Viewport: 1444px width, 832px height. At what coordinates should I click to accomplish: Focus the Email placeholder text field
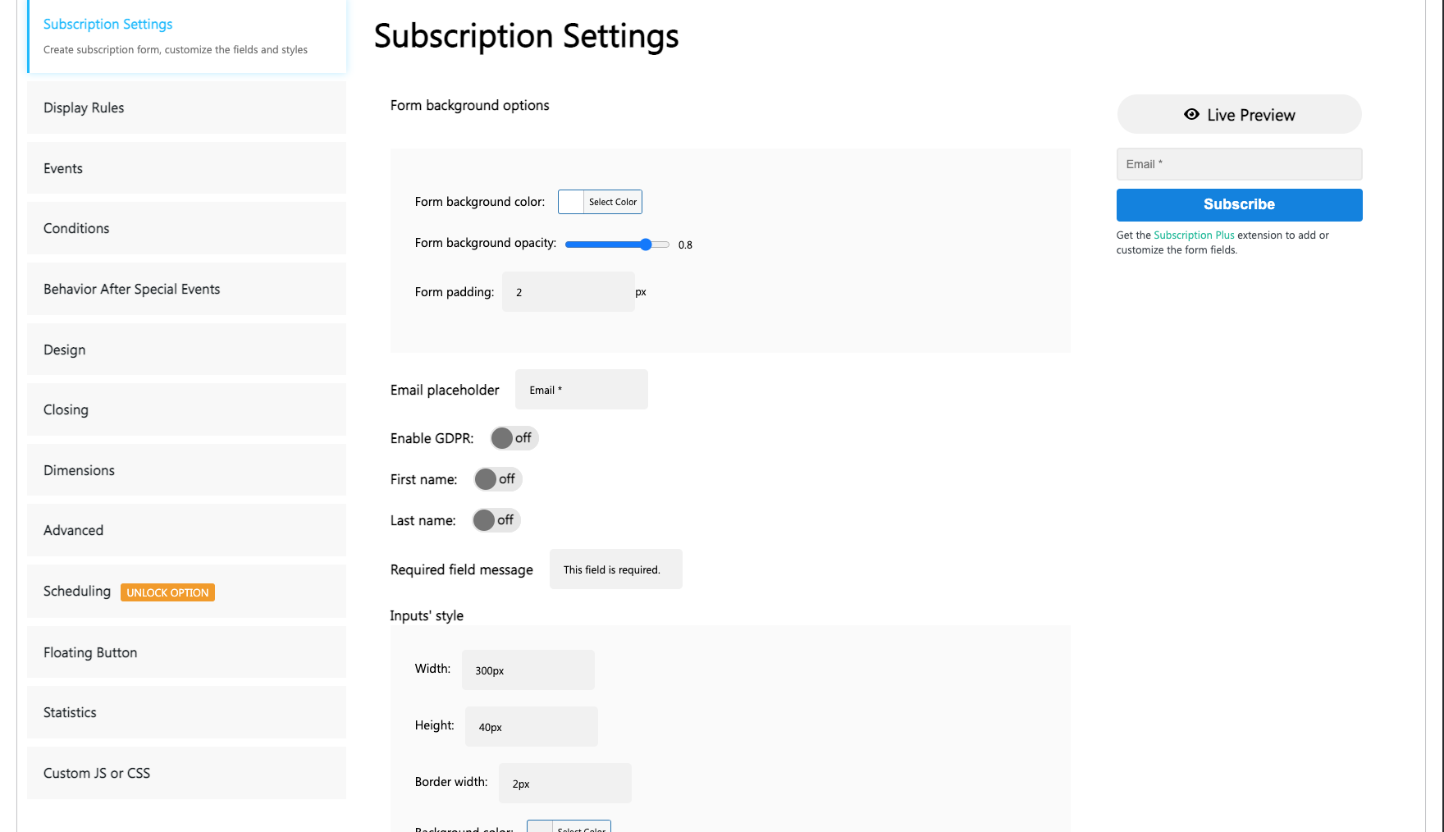pyautogui.click(x=581, y=390)
